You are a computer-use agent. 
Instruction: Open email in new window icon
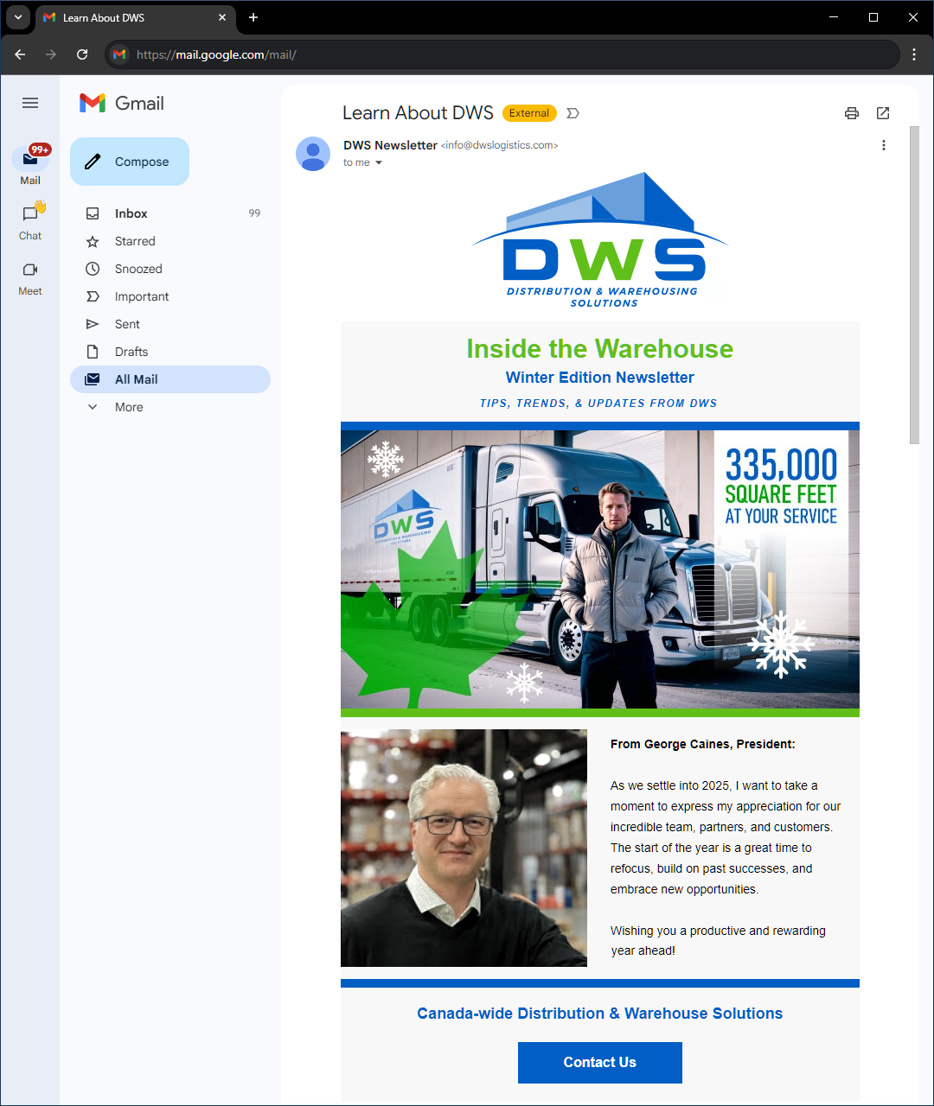point(883,113)
